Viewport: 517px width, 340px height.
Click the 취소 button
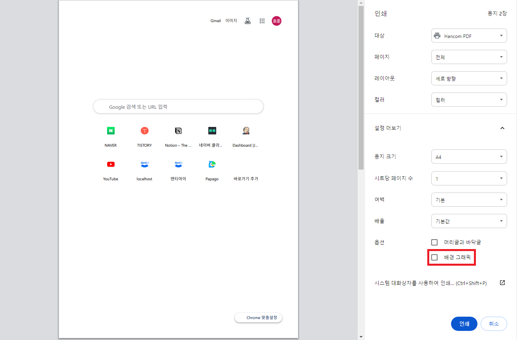pyautogui.click(x=494, y=324)
